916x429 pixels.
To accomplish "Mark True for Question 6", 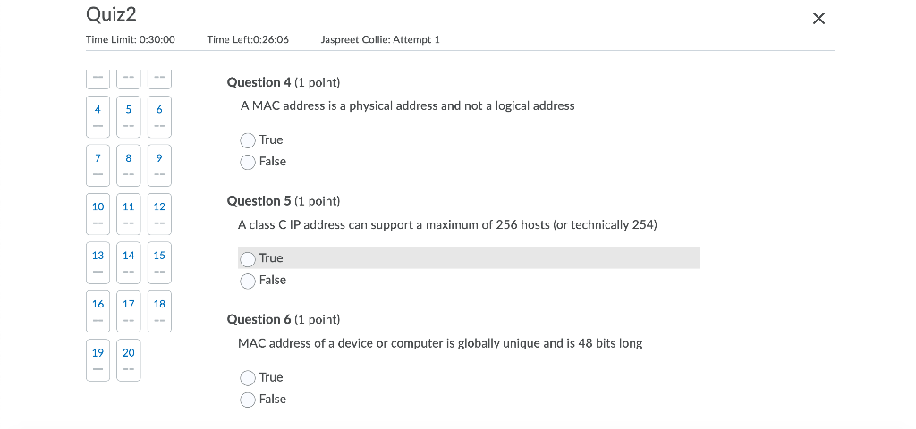I will (x=248, y=378).
